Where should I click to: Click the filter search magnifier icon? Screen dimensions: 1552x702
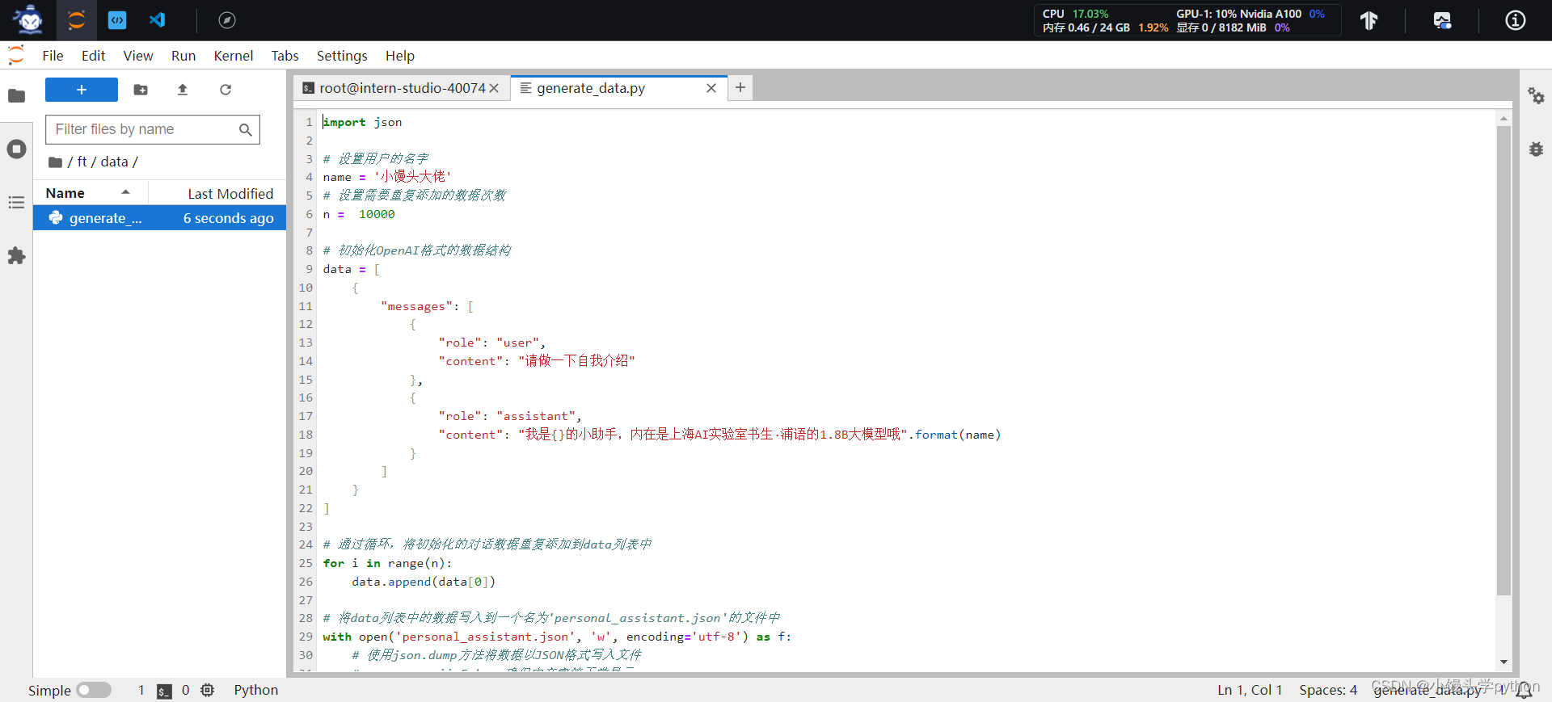pyautogui.click(x=246, y=129)
